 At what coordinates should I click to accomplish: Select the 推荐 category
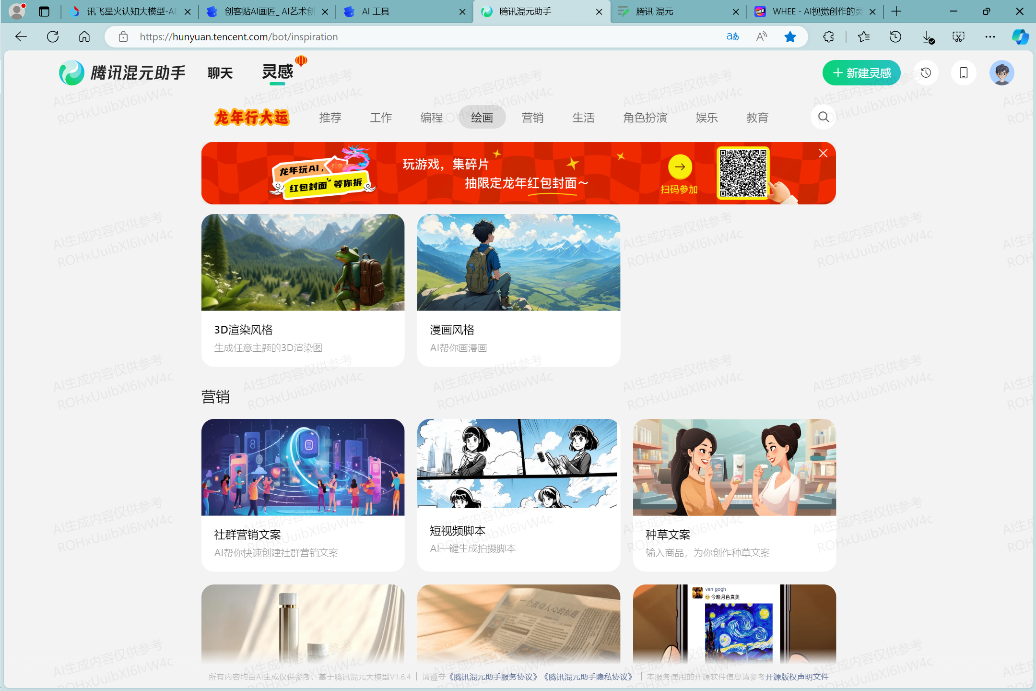[x=330, y=118]
